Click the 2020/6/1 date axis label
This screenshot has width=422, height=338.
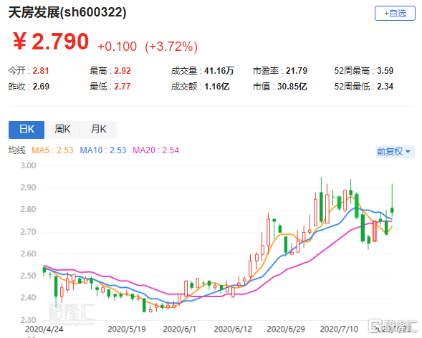(180, 329)
